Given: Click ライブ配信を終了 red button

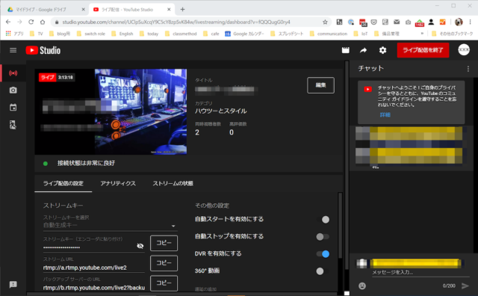Looking at the screenshot, I should click(x=423, y=50).
